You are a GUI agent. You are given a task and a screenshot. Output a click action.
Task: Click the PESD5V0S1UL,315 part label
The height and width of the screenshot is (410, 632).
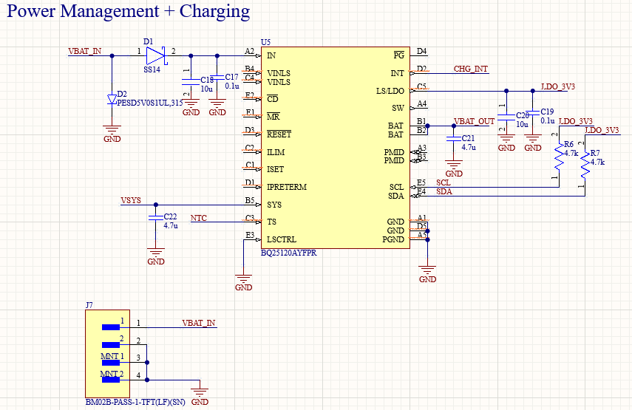point(150,103)
